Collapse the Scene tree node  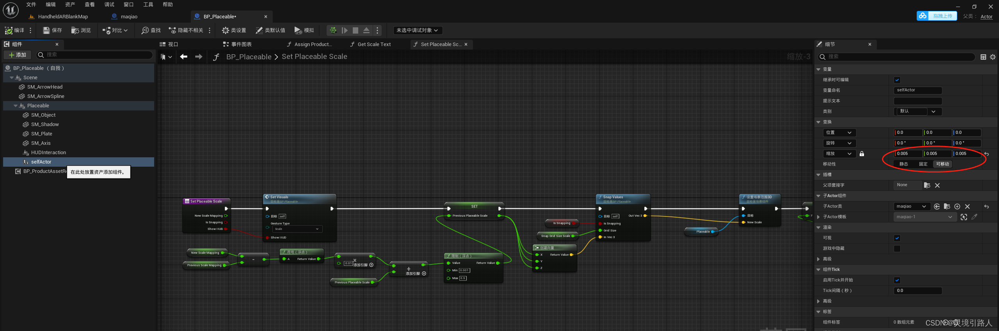(x=12, y=78)
